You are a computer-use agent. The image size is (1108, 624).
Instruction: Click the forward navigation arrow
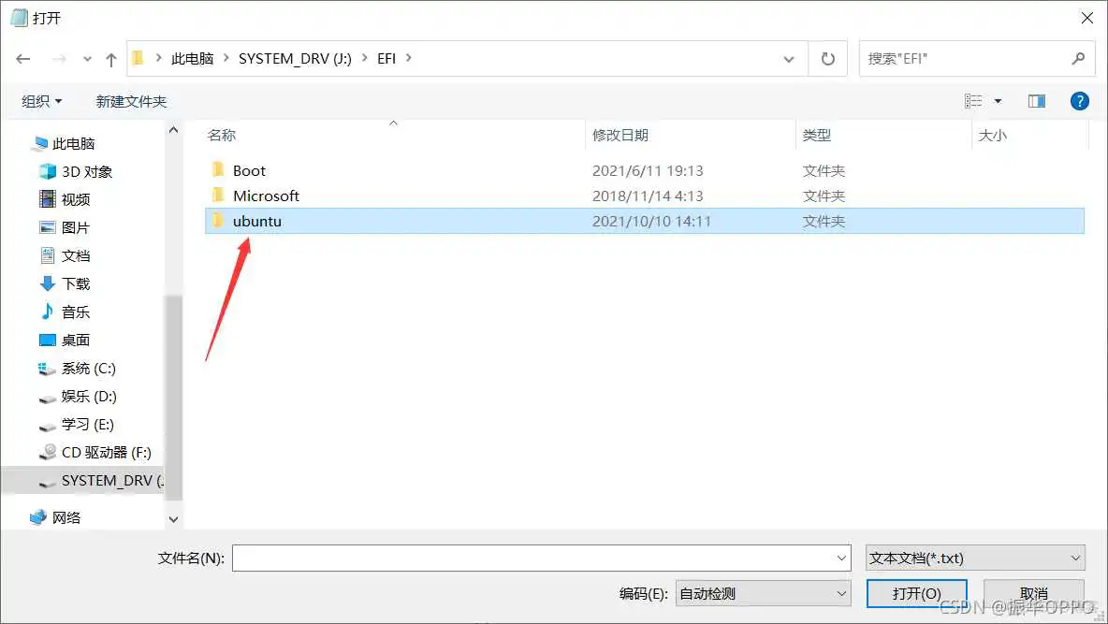(56, 58)
